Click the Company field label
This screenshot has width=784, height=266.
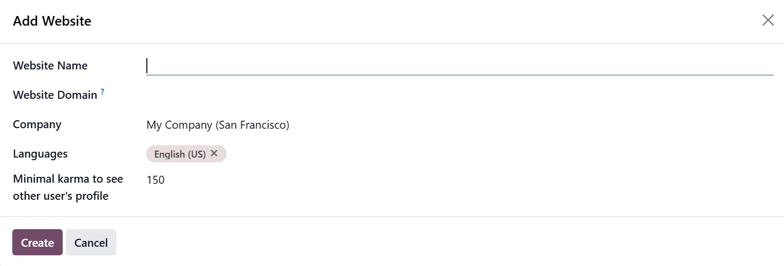(37, 124)
